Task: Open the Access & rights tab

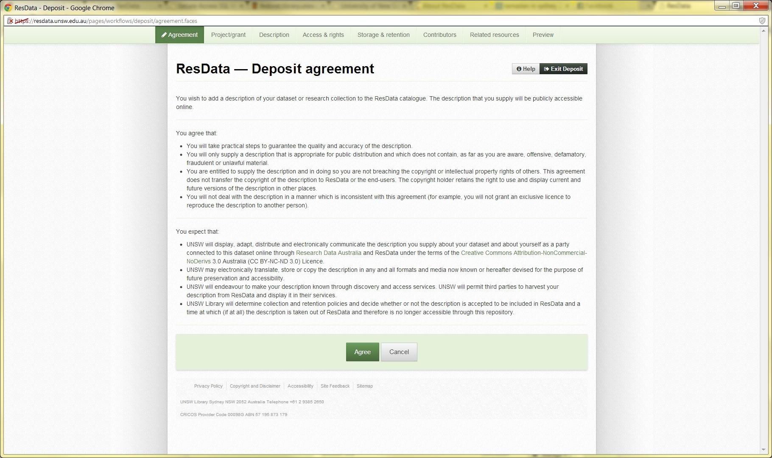Action: pos(323,35)
